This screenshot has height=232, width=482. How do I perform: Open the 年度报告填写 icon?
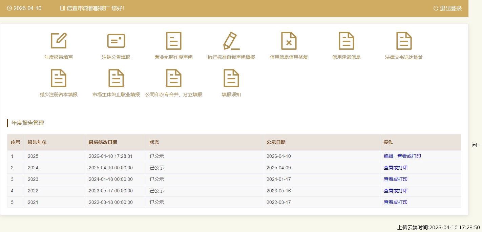pos(59,41)
